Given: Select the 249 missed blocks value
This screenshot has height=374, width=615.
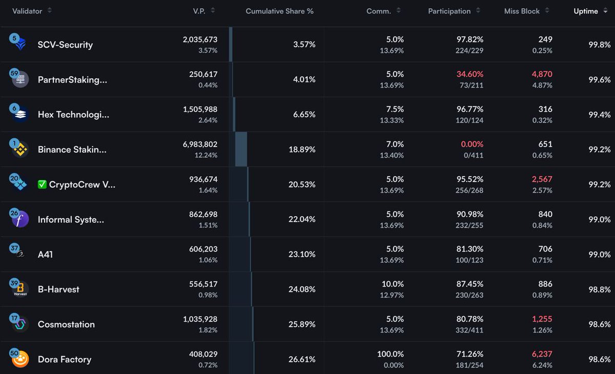Looking at the screenshot, I should click(545, 39).
